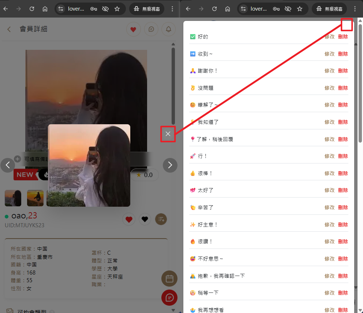
Task: Reload the page in the right browser window
Action: [x=214, y=9]
